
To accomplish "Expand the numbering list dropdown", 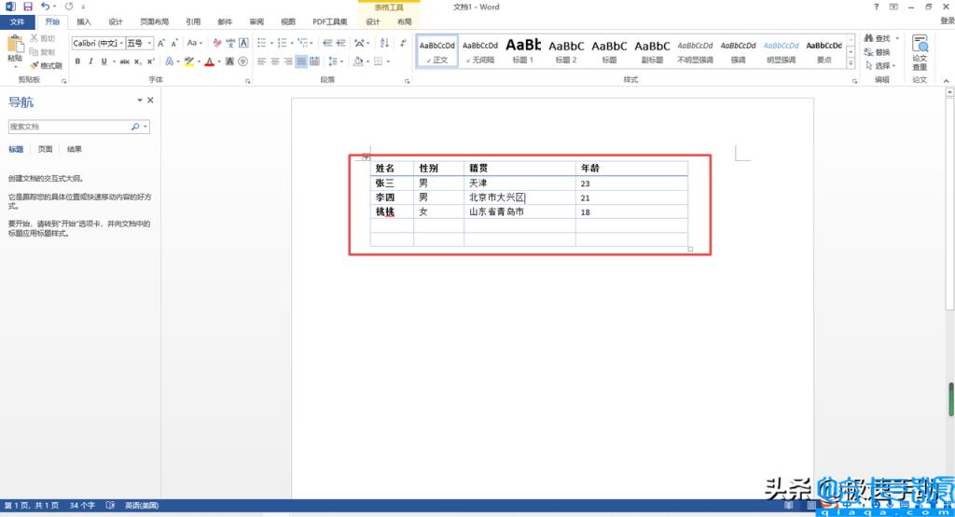I will (292, 43).
